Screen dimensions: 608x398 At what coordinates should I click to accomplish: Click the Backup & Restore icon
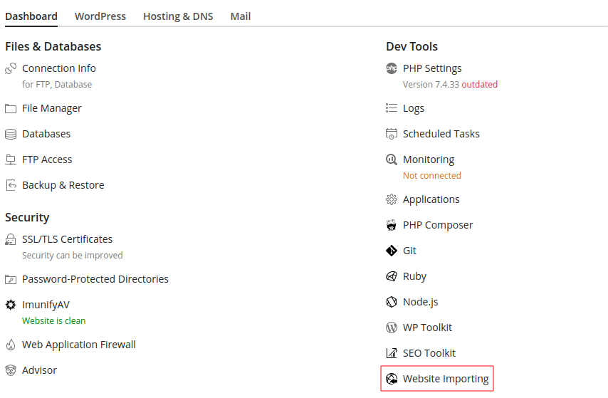pos(11,185)
